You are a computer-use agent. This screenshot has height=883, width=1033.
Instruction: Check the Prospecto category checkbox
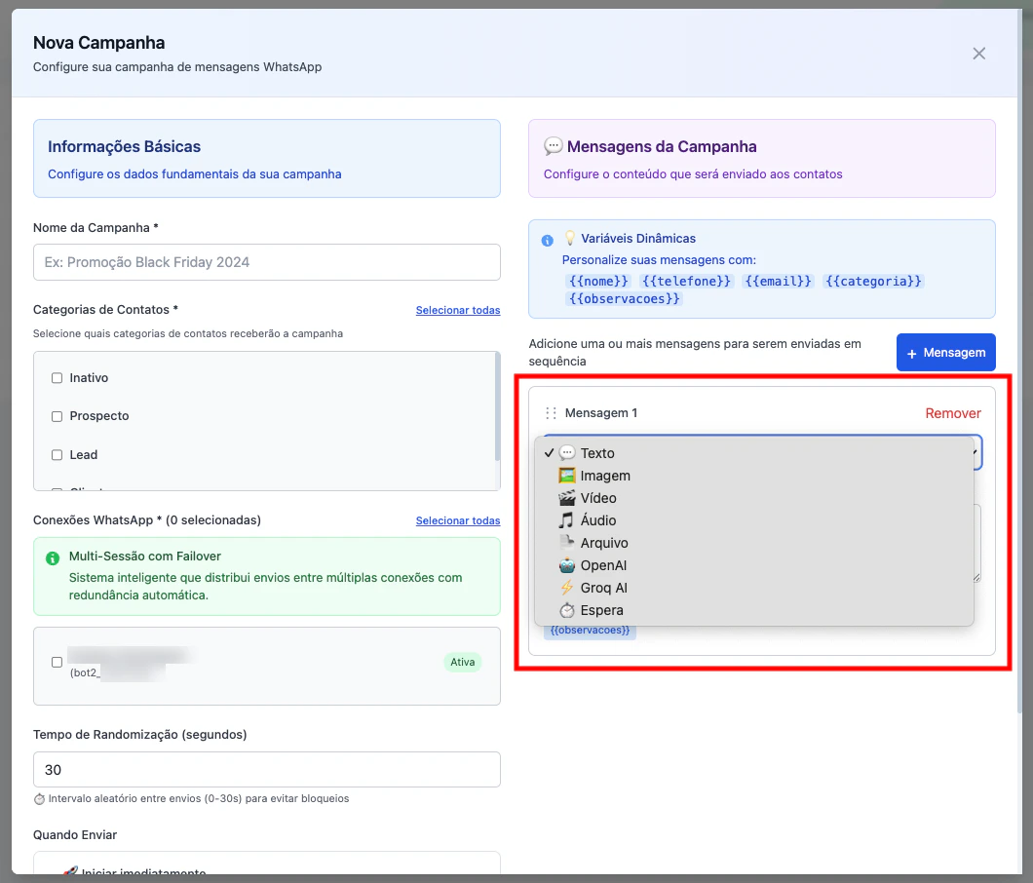point(57,416)
